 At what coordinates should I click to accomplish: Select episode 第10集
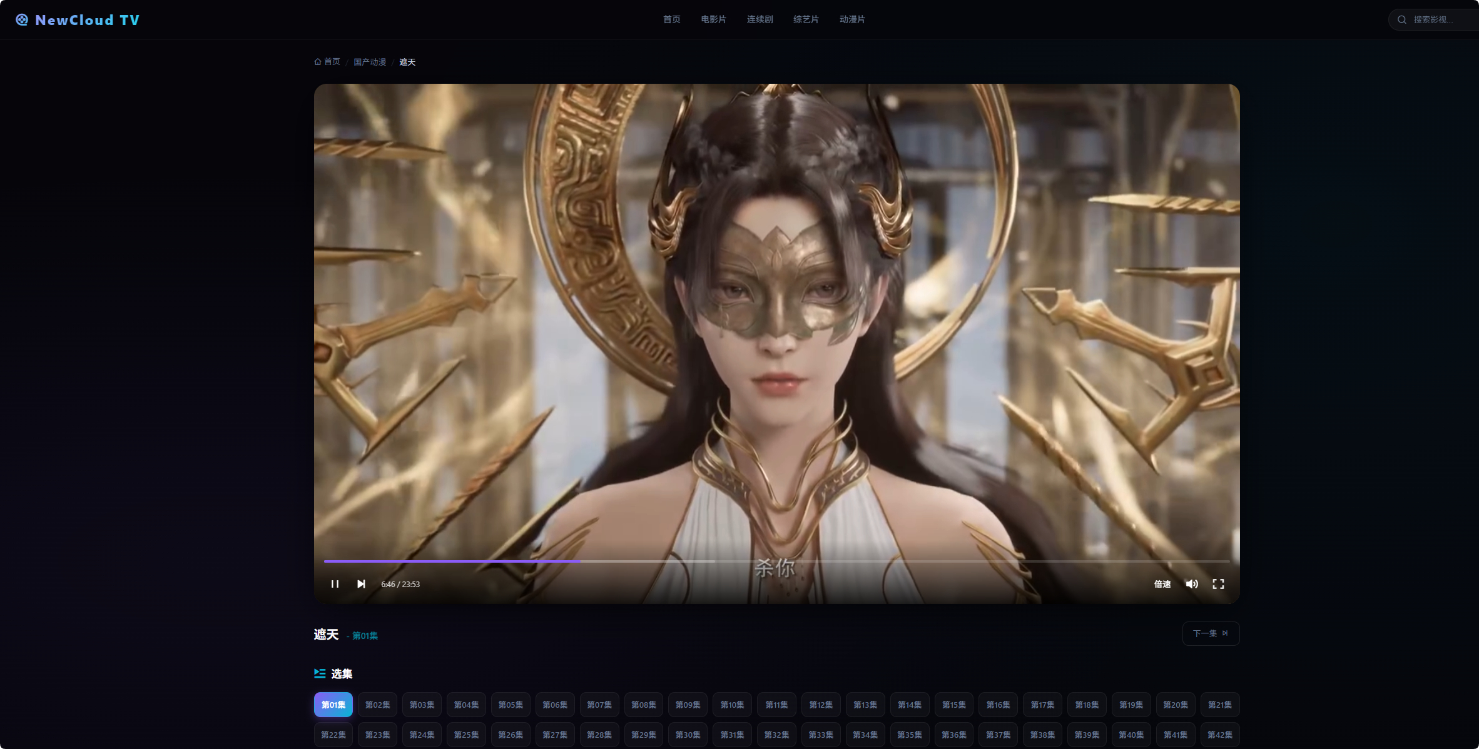click(x=733, y=705)
